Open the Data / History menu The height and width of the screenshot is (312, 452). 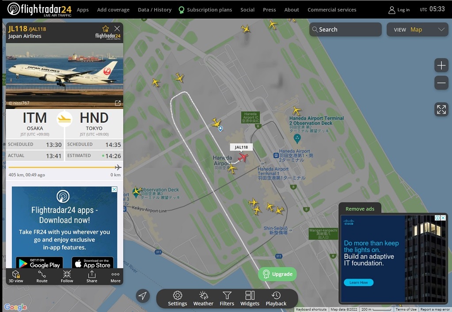tap(155, 10)
